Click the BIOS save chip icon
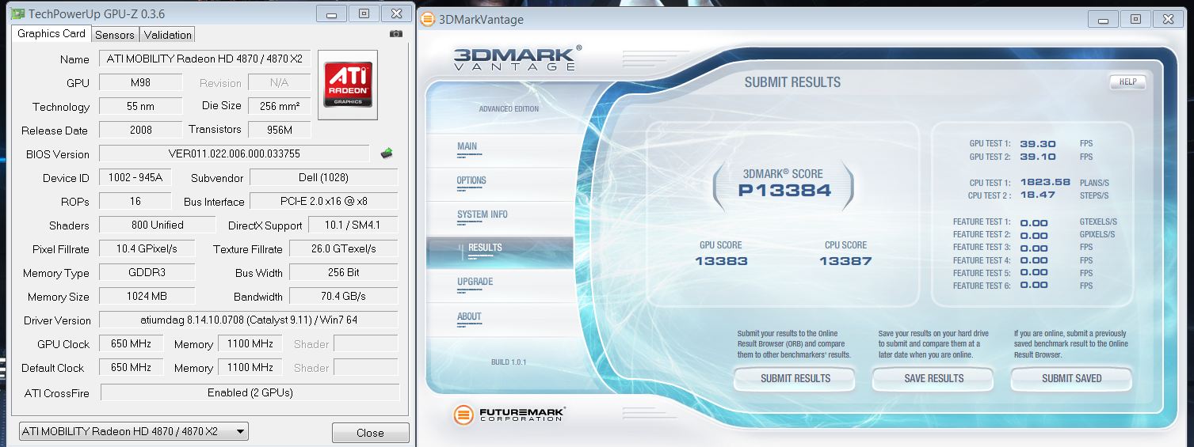The image size is (1194, 447). 387,153
